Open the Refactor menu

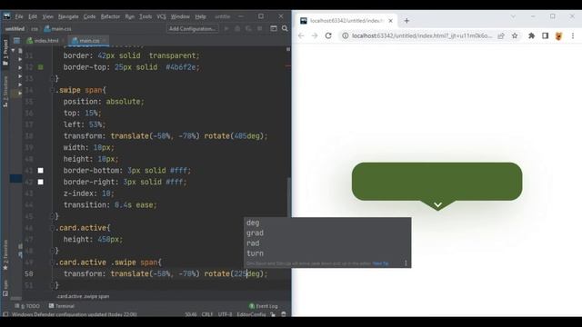(x=110, y=16)
